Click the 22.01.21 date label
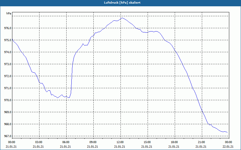 pyautogui.click(x=228, y=147)
